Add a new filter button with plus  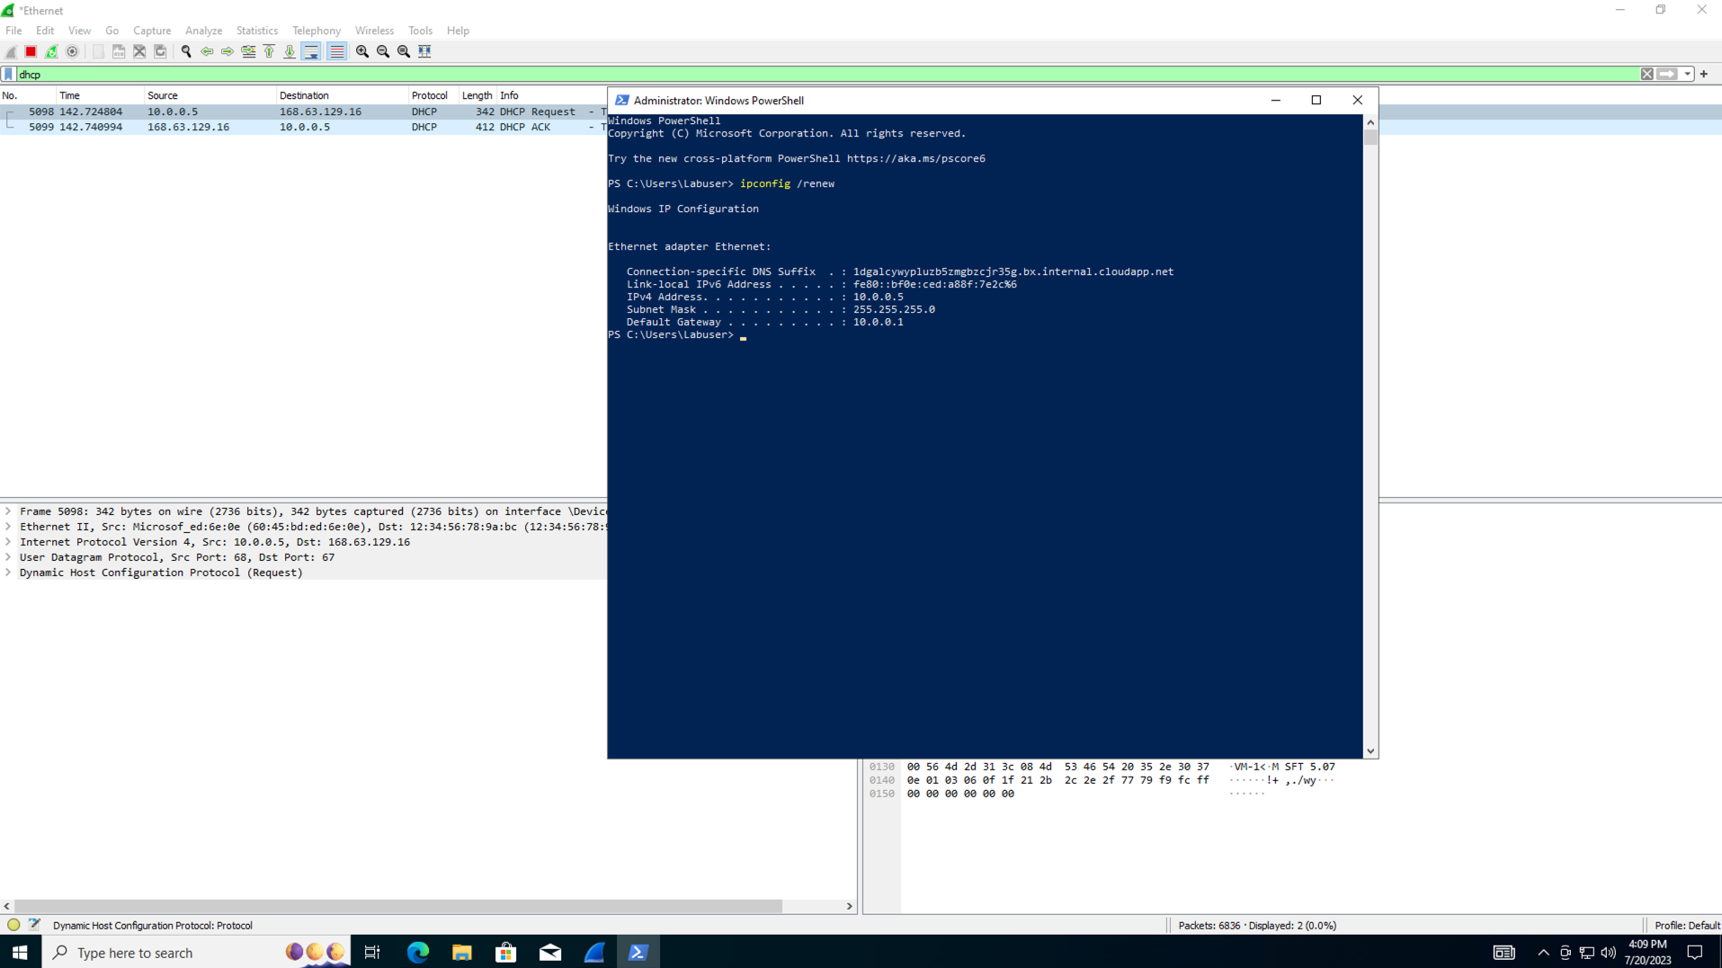1704,74
